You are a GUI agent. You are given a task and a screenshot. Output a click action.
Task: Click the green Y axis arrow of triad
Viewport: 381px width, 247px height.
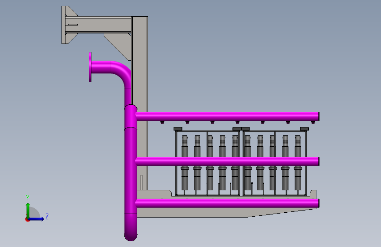coord(28,210)
